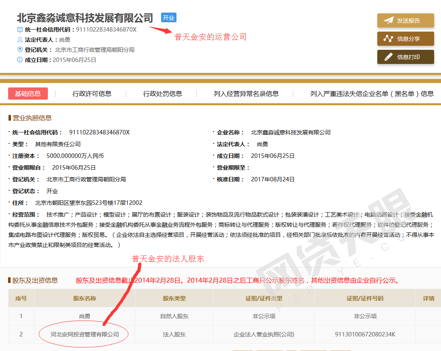Click the 详情 column header
Image resolution: width=441 pixels, height=351 pixels.
click(428, 298)
